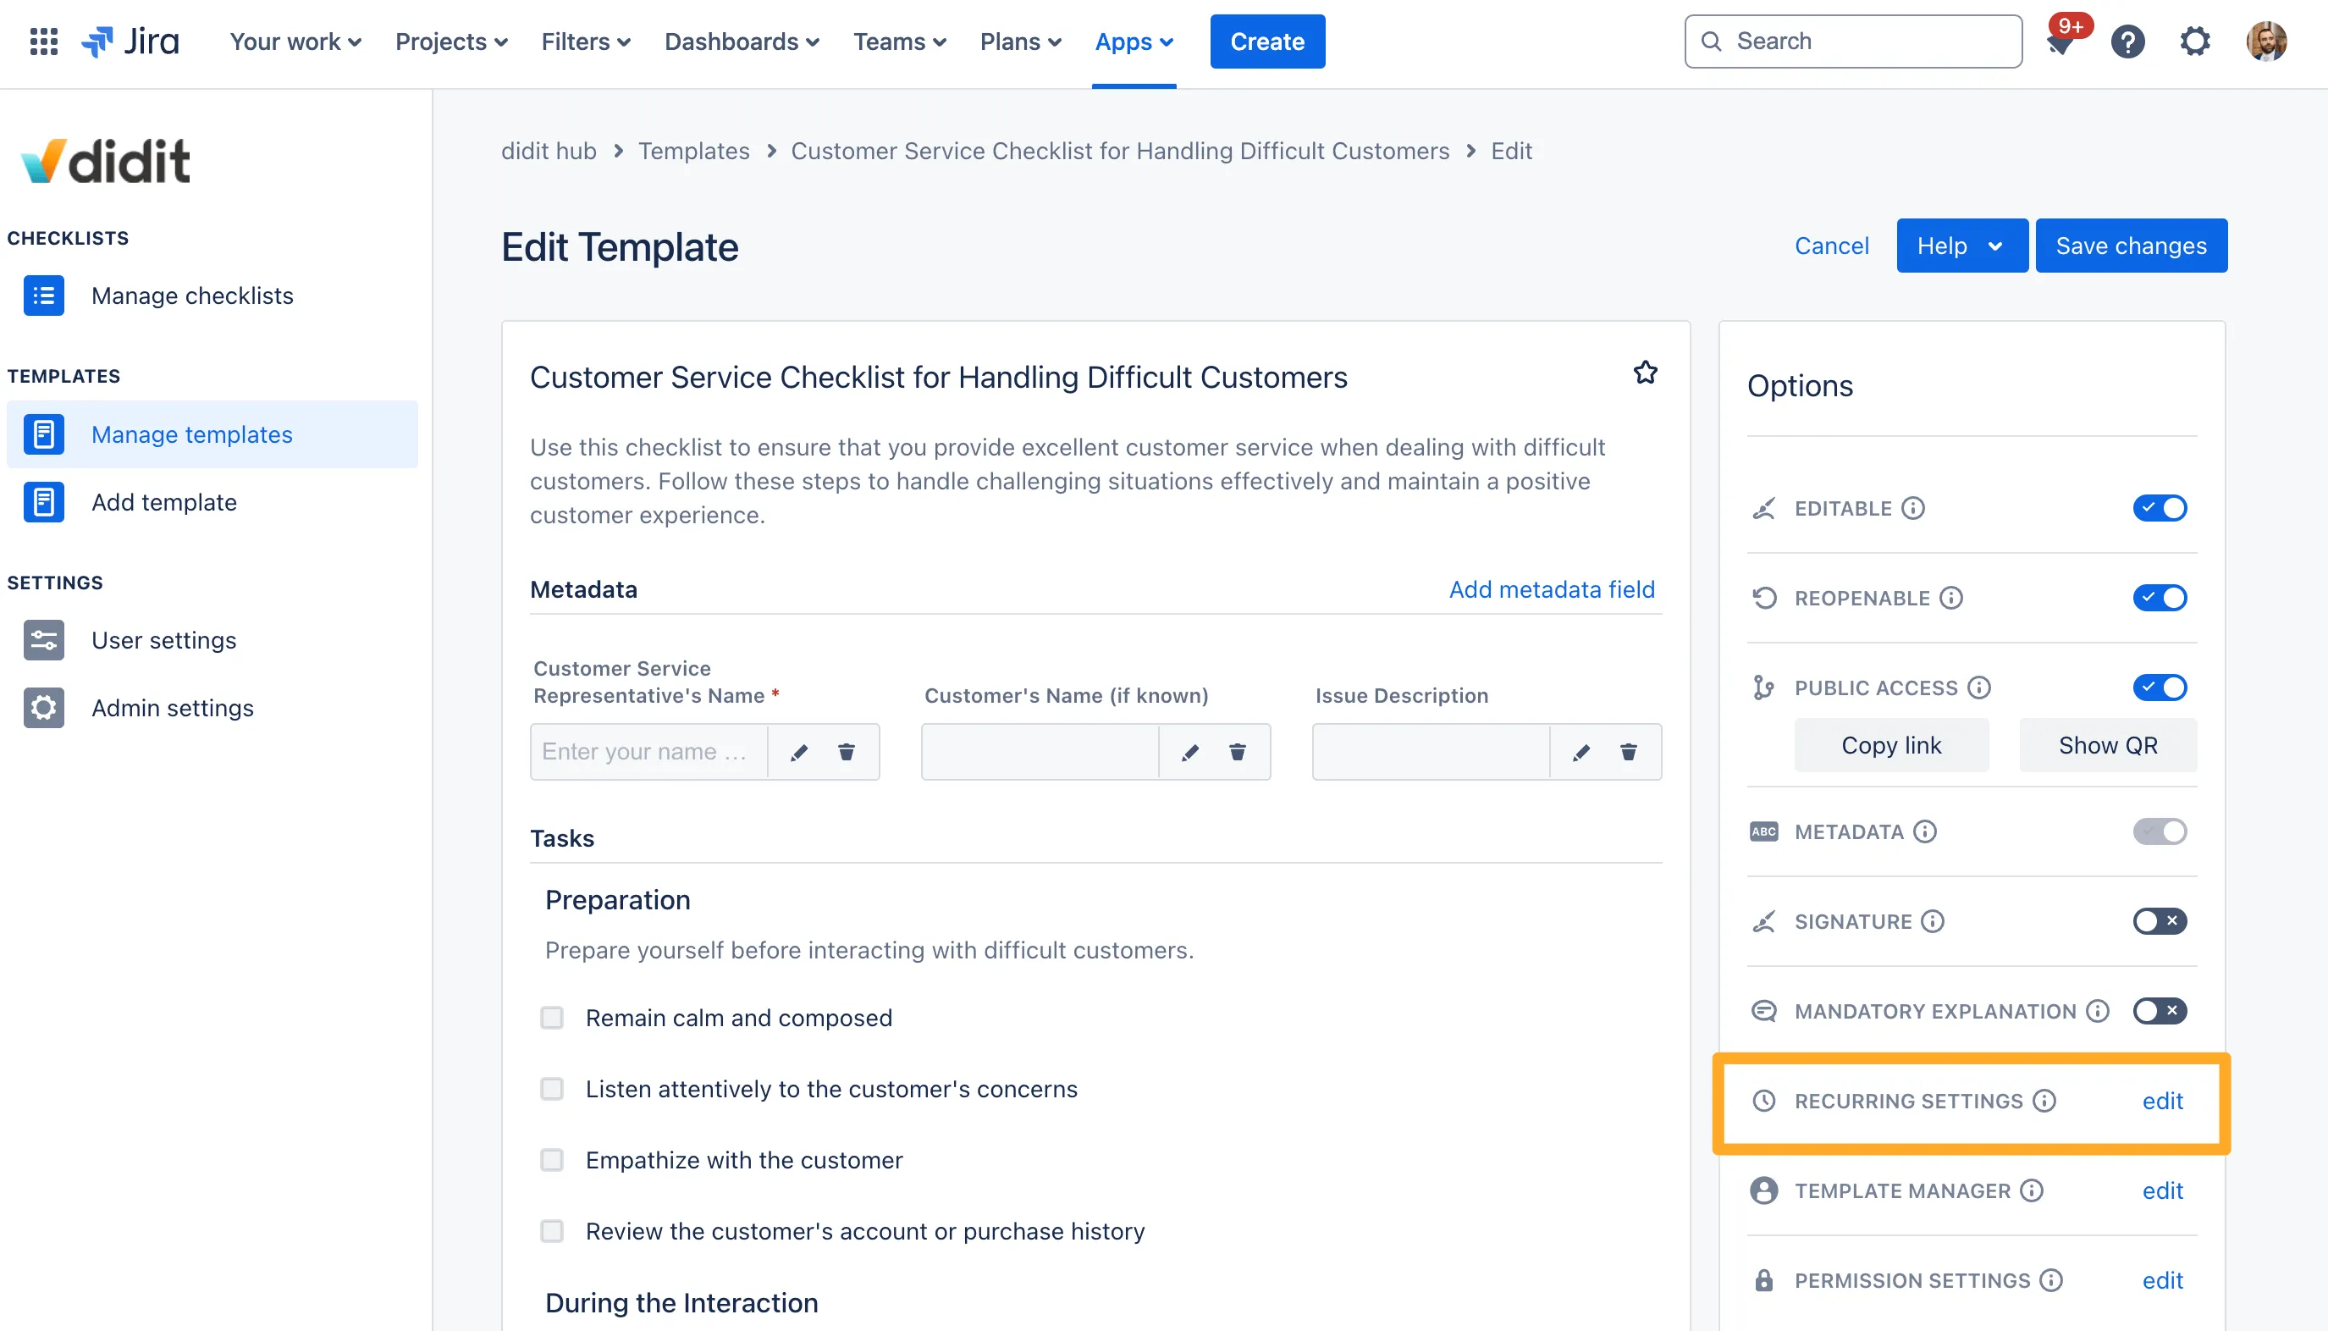
Task: Enable the Signature toggle
Action: [2159, 920]
